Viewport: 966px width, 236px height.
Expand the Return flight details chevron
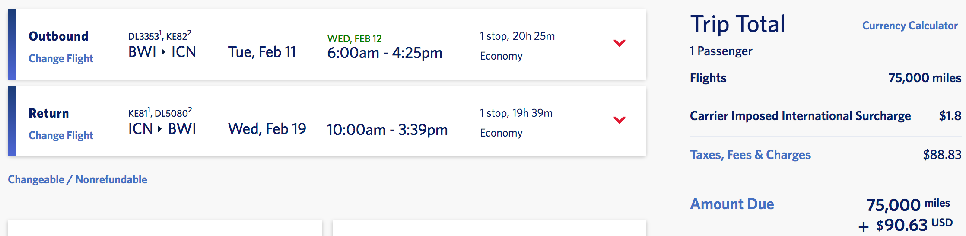coord(619,120)
